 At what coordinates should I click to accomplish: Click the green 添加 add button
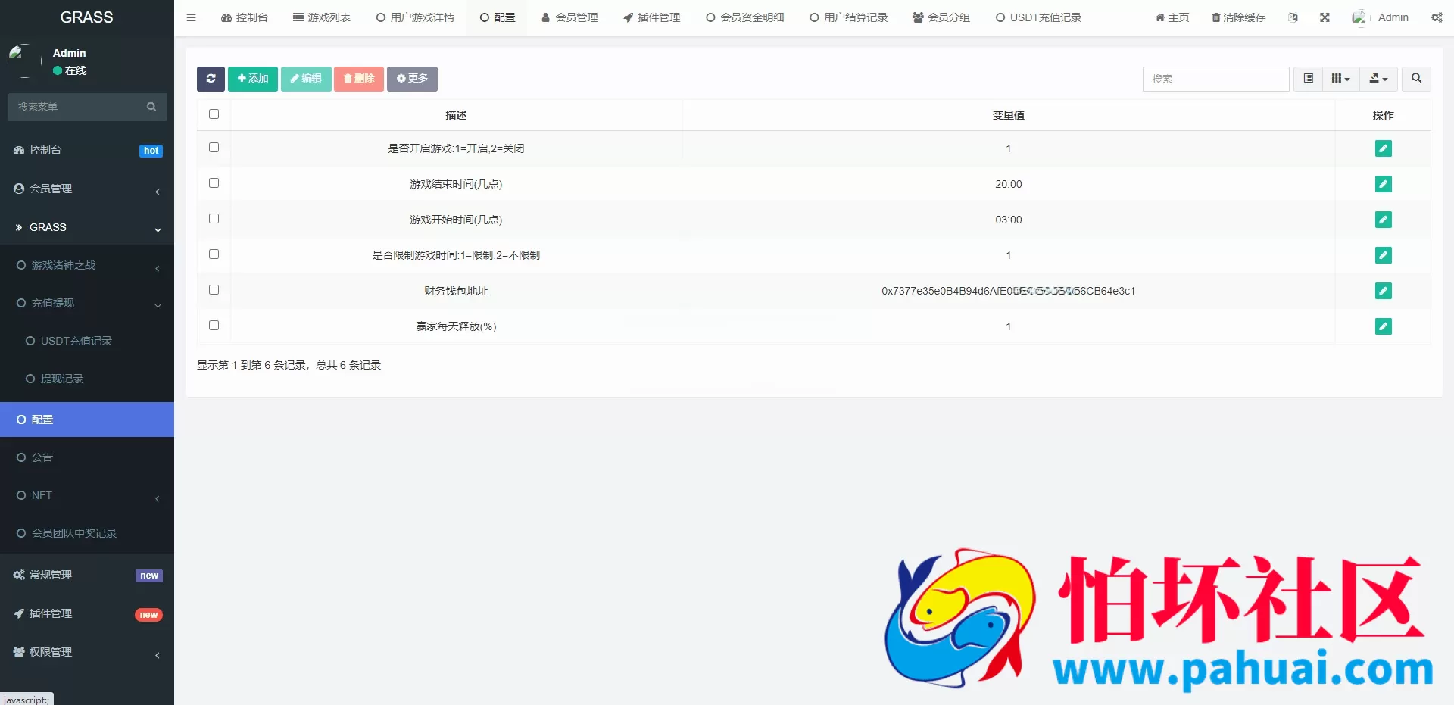(253, 79)
